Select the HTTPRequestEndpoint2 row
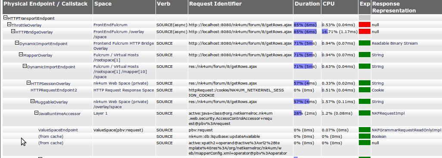This screenshot has width=442, height=158. coord(221,93)
